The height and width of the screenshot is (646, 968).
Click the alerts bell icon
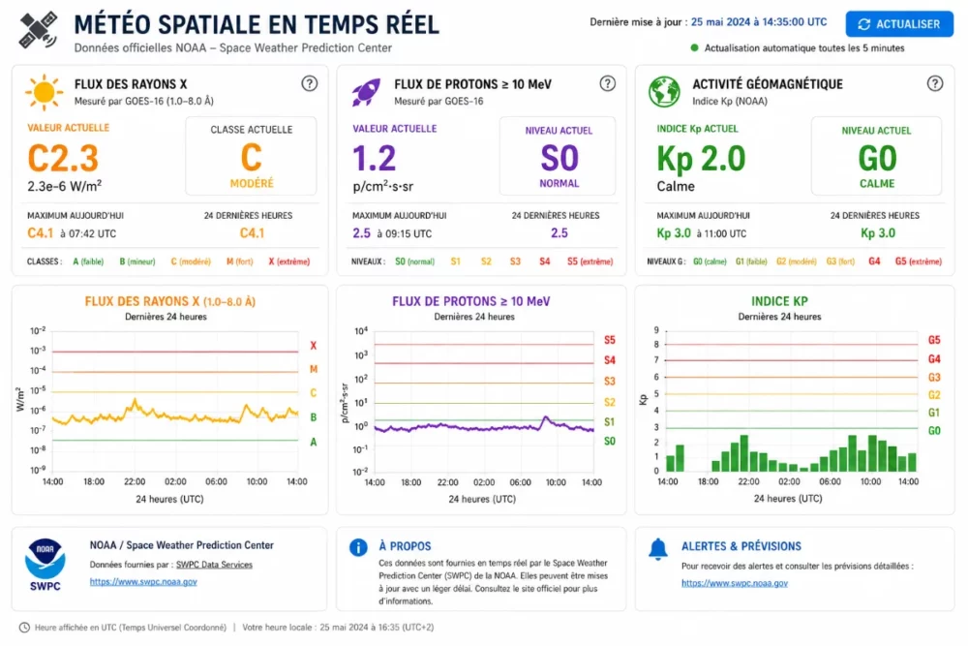[657, 548]
